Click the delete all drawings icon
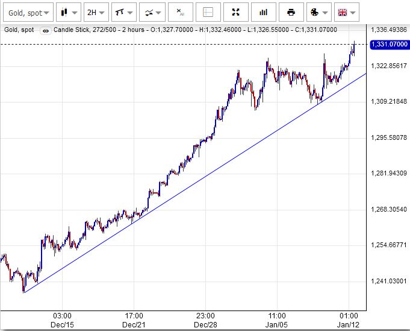 (x=180, y=12)
